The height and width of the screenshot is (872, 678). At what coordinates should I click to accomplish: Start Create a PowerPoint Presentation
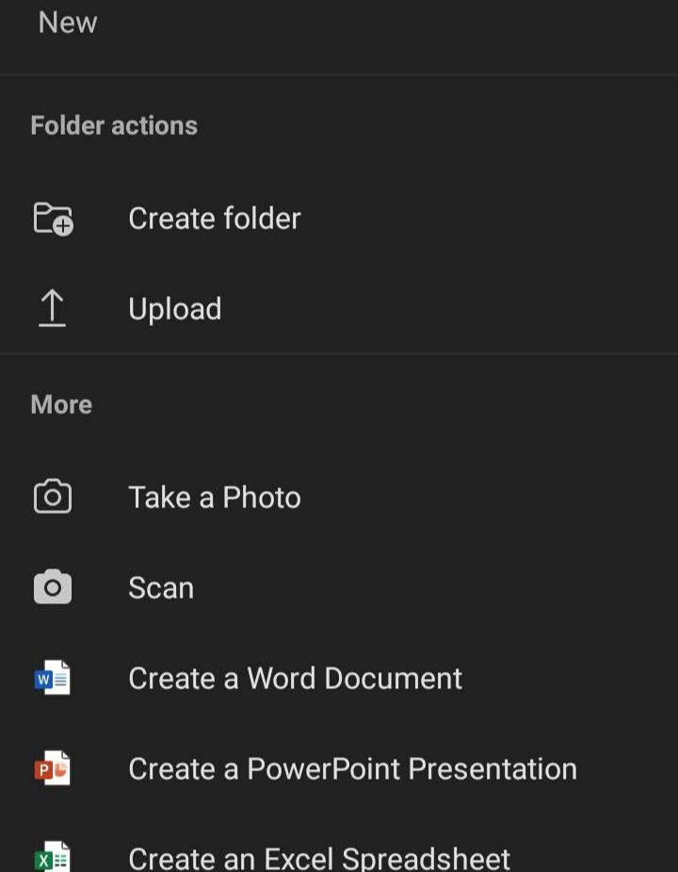tap(352, 769)
